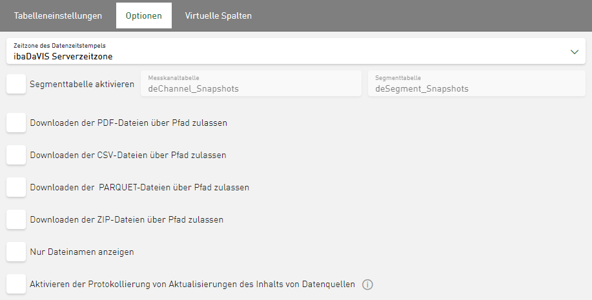Click the ibaDaVIS Serverzeitzone value text
This screenshot has height=300, width=592.
[63, 56]
